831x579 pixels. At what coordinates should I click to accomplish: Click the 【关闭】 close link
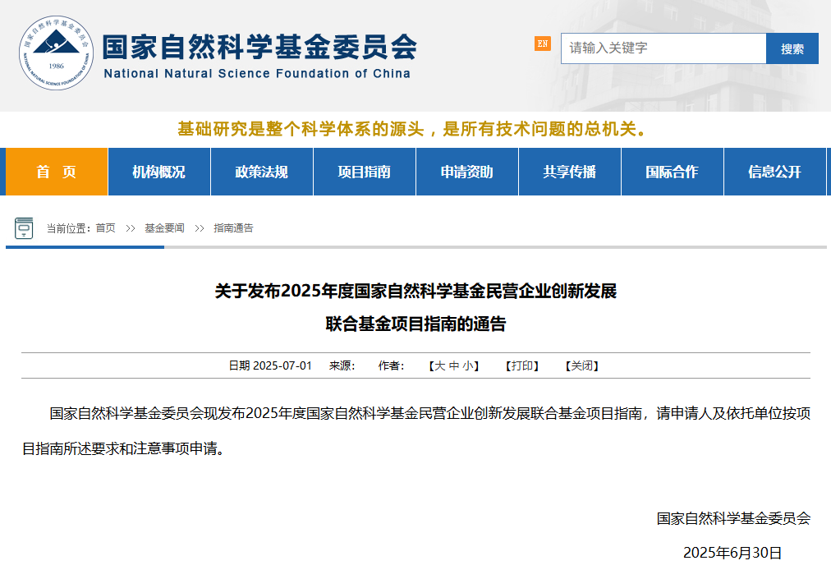582,365
